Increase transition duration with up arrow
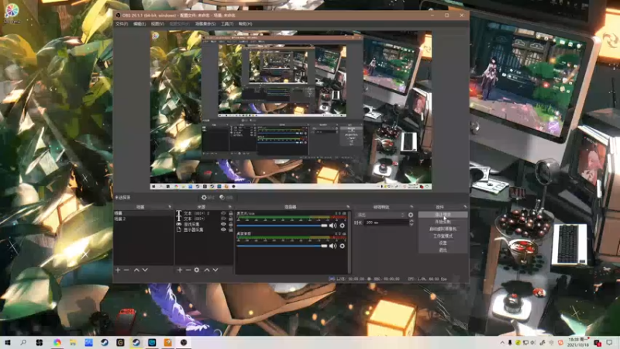 (412, 221)
